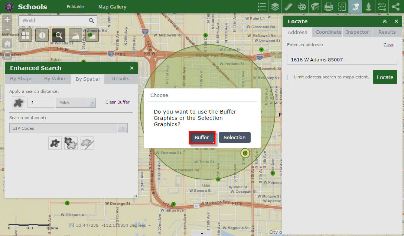Toggle the Enhanced Search magnifier widget
The width and height of the screenshot is (404, 236).
click(59, 35)
